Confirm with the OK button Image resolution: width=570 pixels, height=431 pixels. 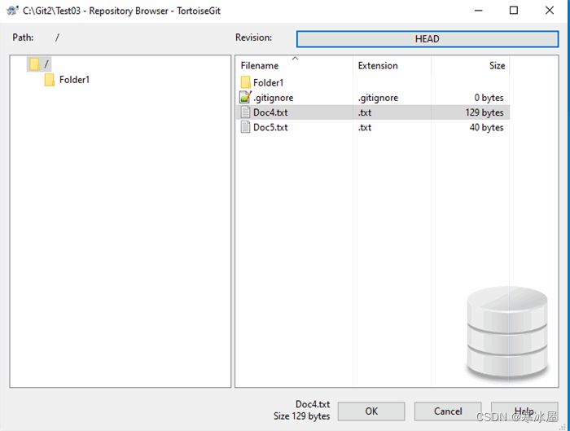click(371, 411)
